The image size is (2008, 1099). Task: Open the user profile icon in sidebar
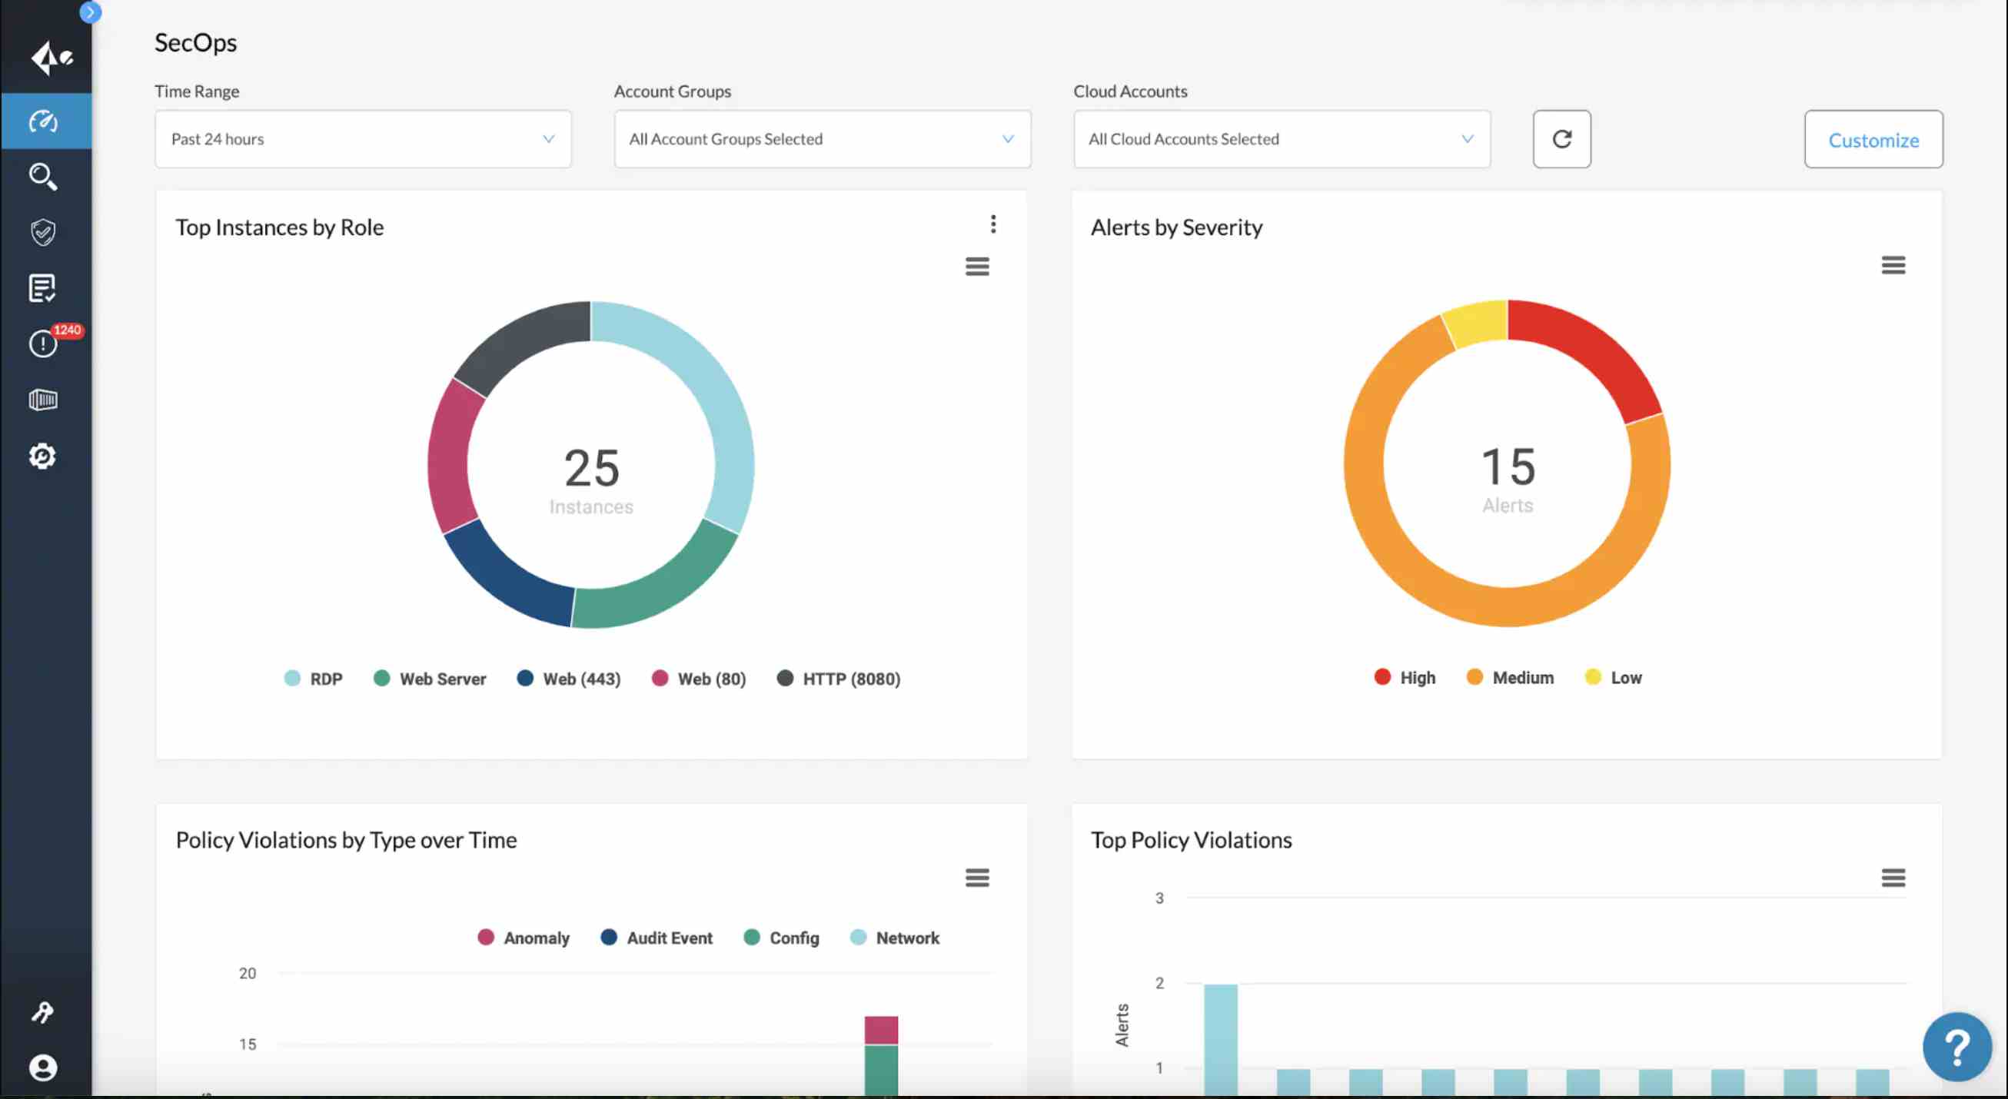(43, 1067)
